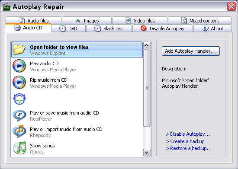Image resolution: width=238 pixels, height=169 pixels.
Task: Select the Napster cat-head icon entry
Action: 19,99
